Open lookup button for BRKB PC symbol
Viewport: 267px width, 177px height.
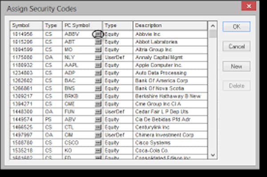[x=98, y=97]
